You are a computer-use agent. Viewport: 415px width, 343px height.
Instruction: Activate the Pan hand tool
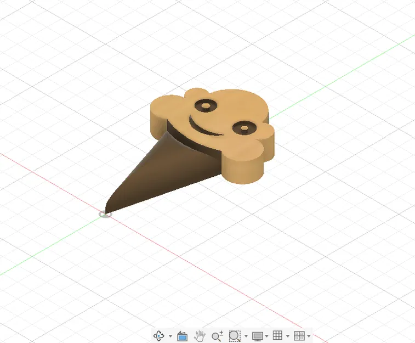(200, 336)
